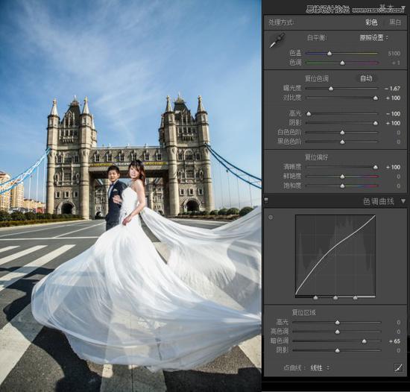
Task: Click the 自动 auto tone button
Action: tap(366, 78)
